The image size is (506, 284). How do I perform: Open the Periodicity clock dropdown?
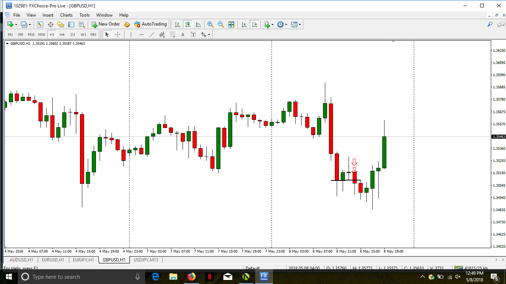(x=282, y=24)
